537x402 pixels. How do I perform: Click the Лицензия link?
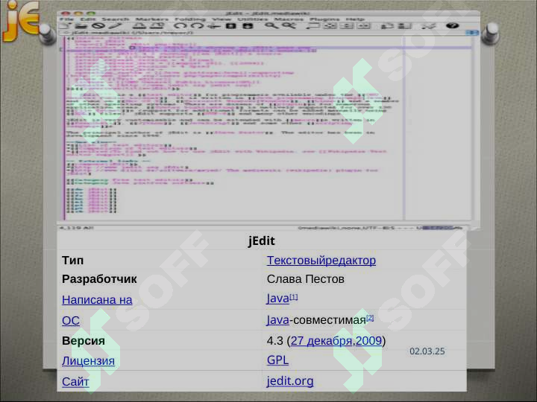pos(88,361)
